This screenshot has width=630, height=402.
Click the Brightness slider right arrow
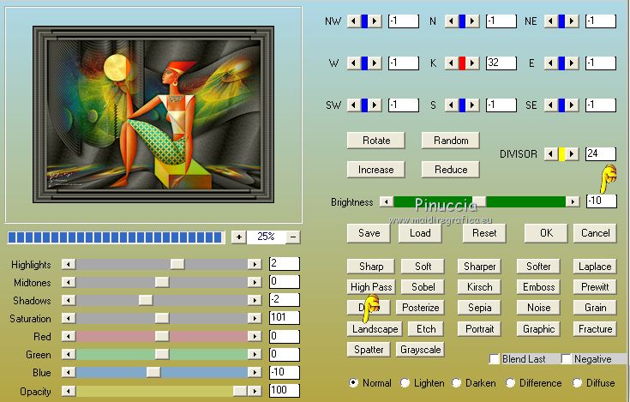(x=573, y=201)
